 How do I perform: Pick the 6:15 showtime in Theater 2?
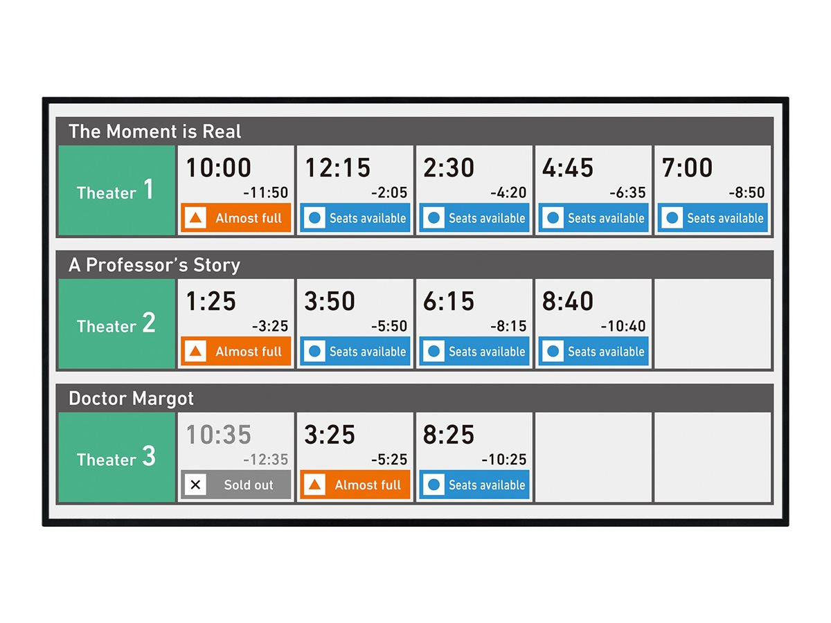coord(474,324)
